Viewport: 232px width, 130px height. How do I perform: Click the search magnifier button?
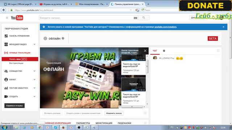pyautogui.click(x=144, y=18)
